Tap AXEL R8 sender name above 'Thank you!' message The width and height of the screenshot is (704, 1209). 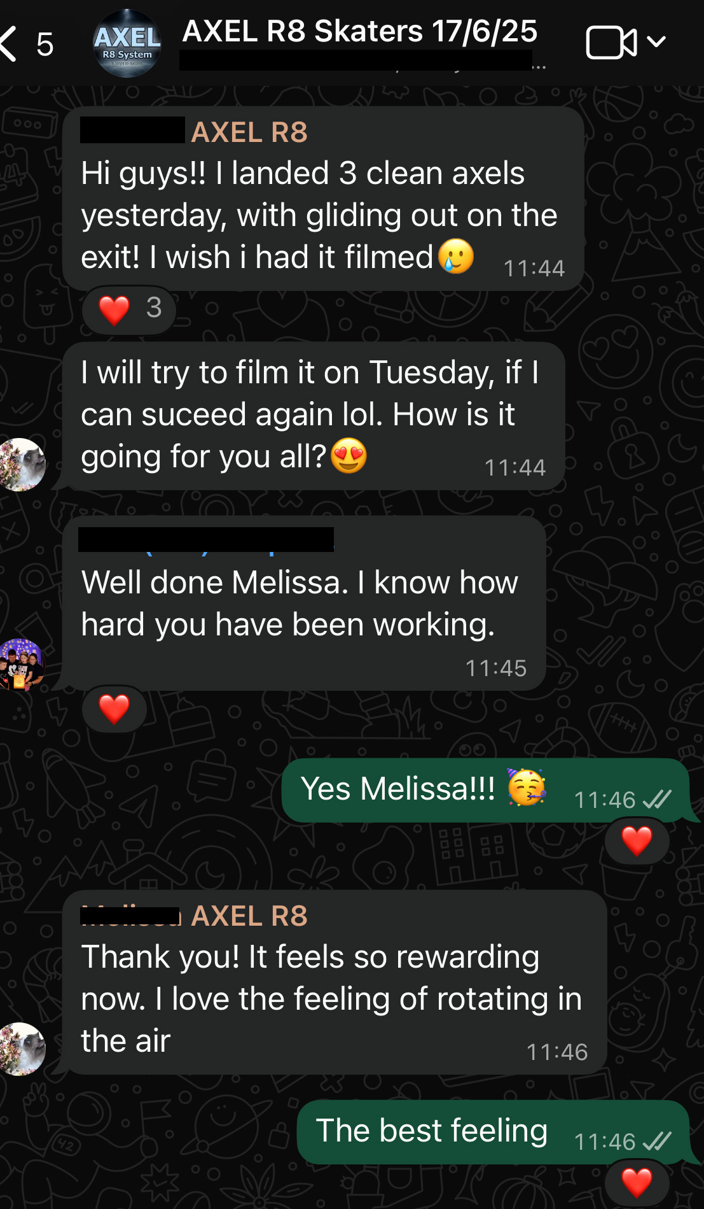pos(249,916)
